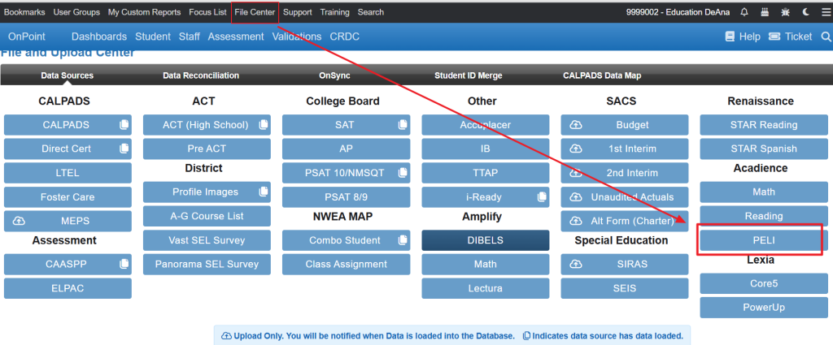Click the upload cloud icon on MEPS
Image resolution: width=833 pixels, height=345 pixels.
pos(20,222)
